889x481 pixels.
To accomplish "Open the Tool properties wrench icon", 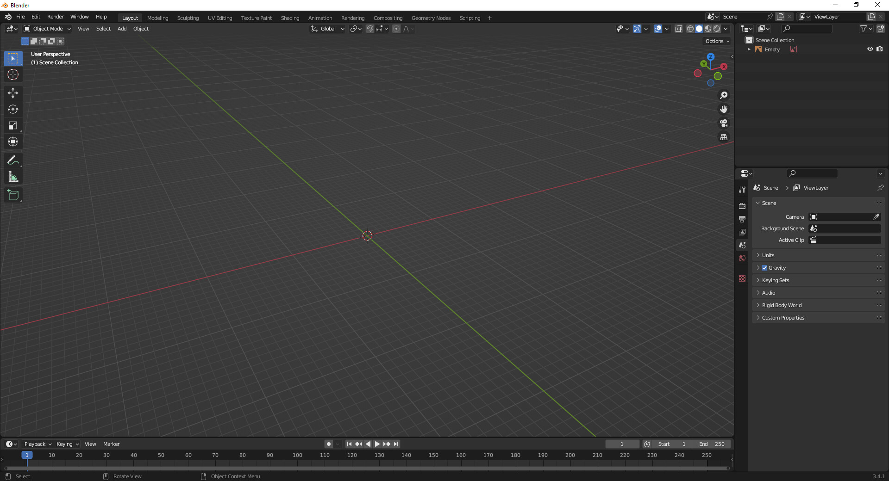I will coord(742,190).
